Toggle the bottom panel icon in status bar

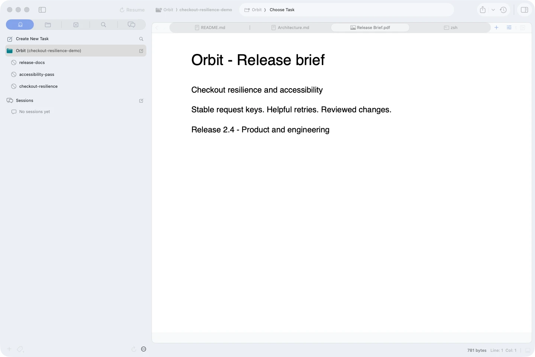(x=528, y=350)
